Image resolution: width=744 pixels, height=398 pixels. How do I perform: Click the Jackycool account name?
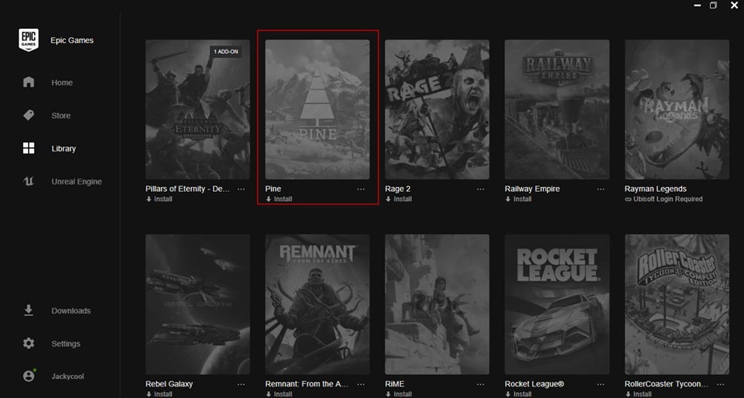(x=68, y=376)
